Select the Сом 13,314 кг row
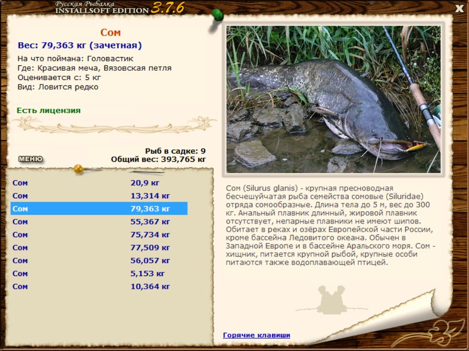The width and height of the screenshot is (469, 351). click(99, 196)
